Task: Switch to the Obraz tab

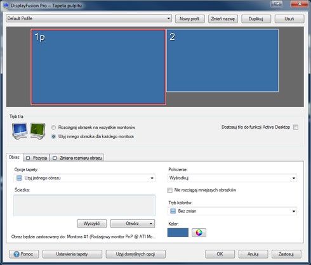Action: tap(14, 157)
